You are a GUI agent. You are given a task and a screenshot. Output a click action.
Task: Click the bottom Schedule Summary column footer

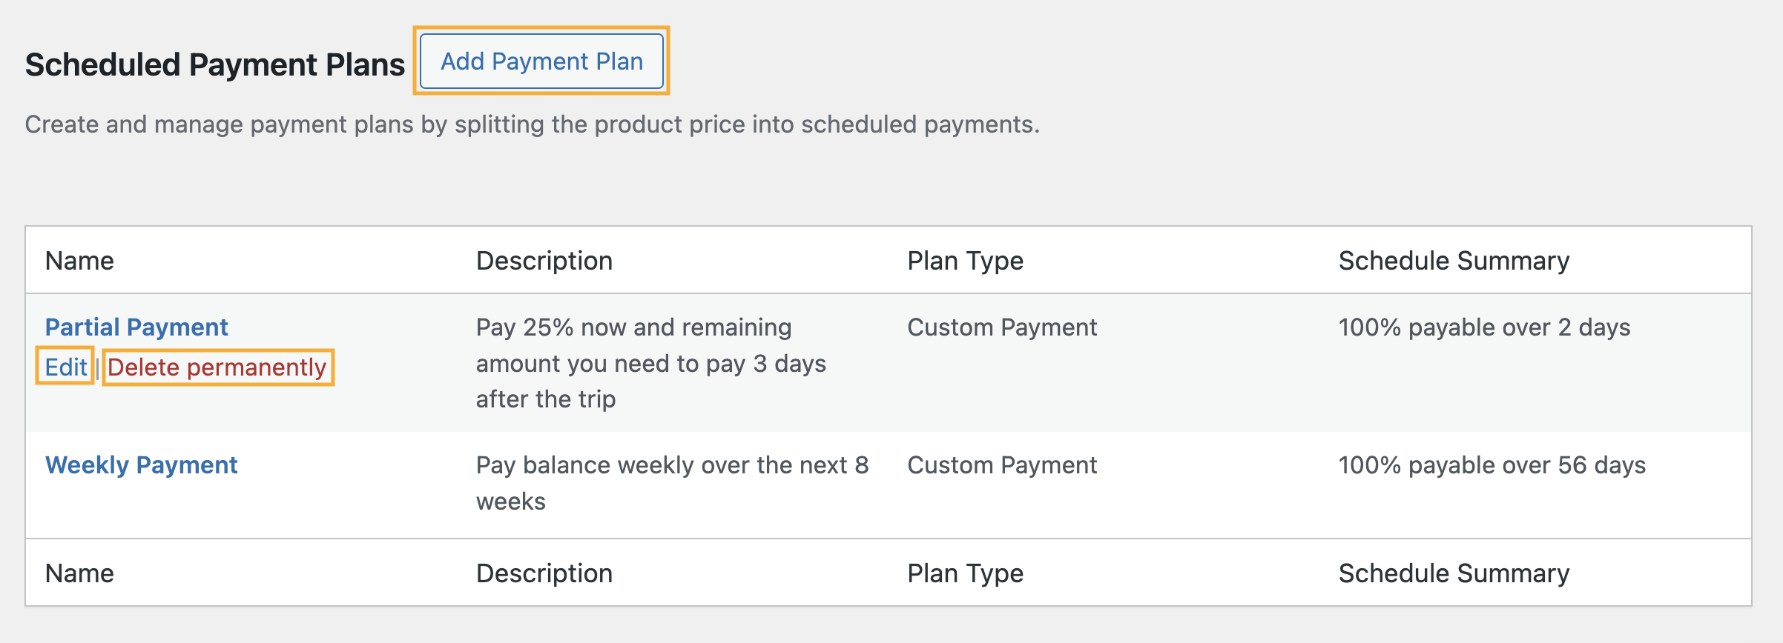point(1454,573)
